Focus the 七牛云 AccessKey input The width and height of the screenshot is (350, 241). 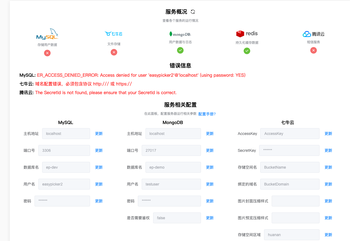point(290,134)
